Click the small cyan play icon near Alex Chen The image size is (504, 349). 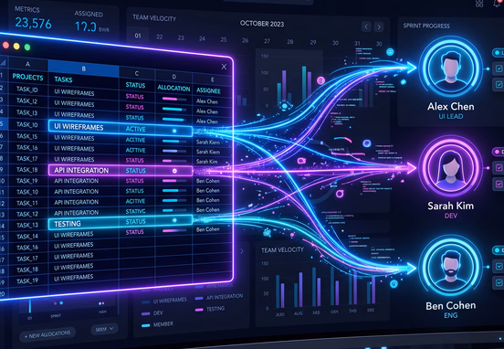pos(403,82)
